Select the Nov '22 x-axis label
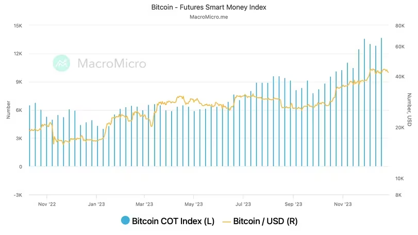The width and height of the screenshot is (418, 235). pyautogui.click(x=47, y=204)
